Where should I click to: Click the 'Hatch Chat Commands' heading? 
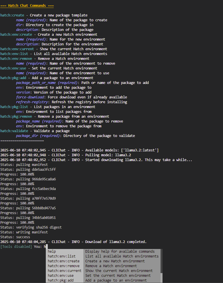pyautogui.click(x=27, y=6)
